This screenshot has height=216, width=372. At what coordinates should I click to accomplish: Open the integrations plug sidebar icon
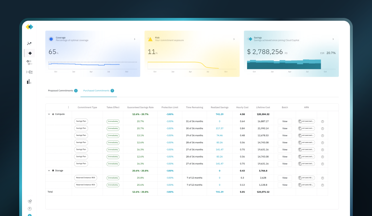click(x=29, y=72)
